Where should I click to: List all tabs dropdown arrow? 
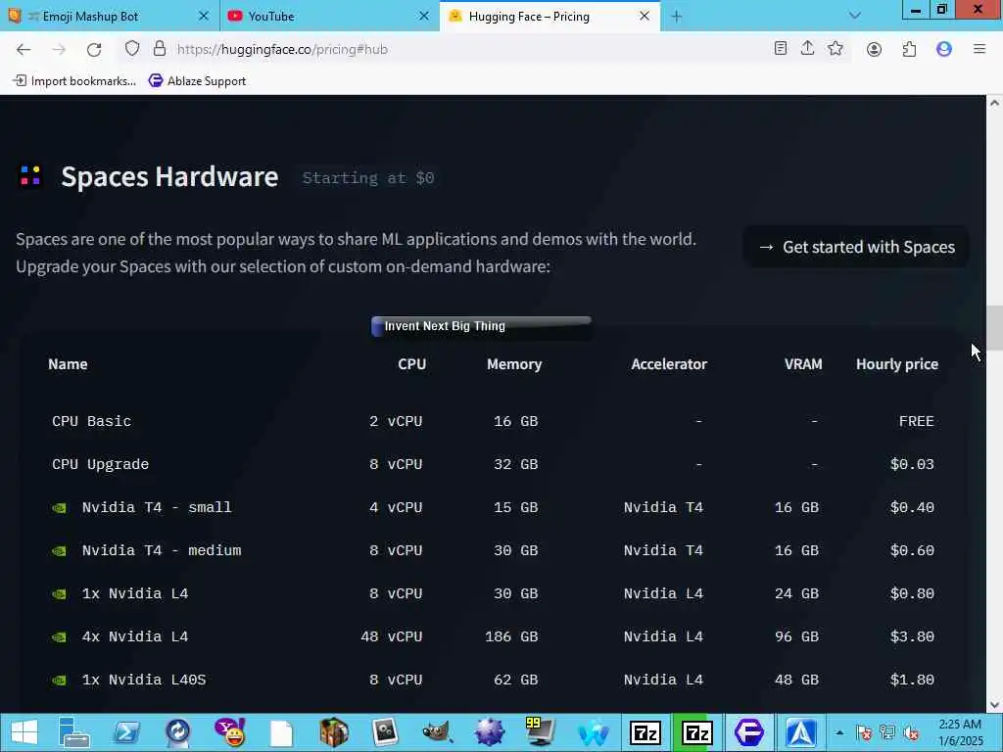point(854,16)
